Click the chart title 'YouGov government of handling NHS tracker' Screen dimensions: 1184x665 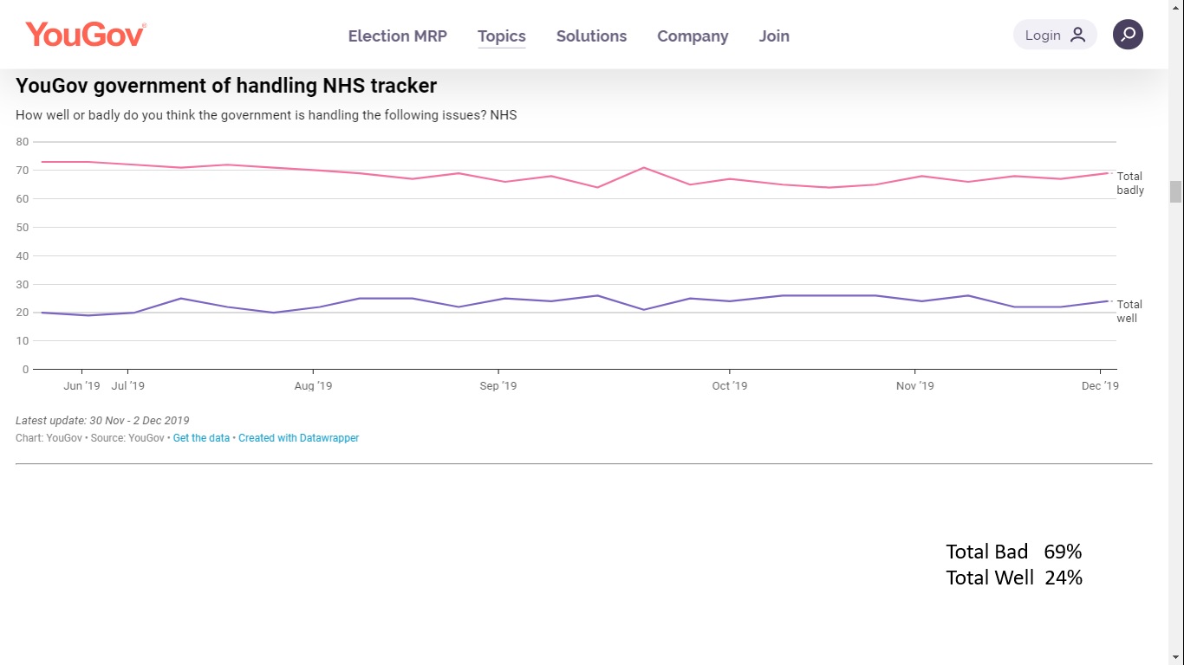coord(226,86)
